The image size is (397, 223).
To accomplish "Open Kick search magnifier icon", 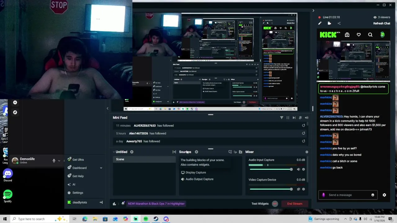I will (370, 35).
